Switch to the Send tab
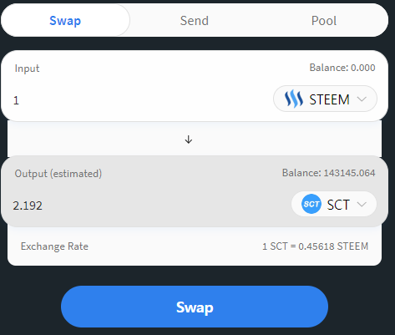 (x=195, y=21)
